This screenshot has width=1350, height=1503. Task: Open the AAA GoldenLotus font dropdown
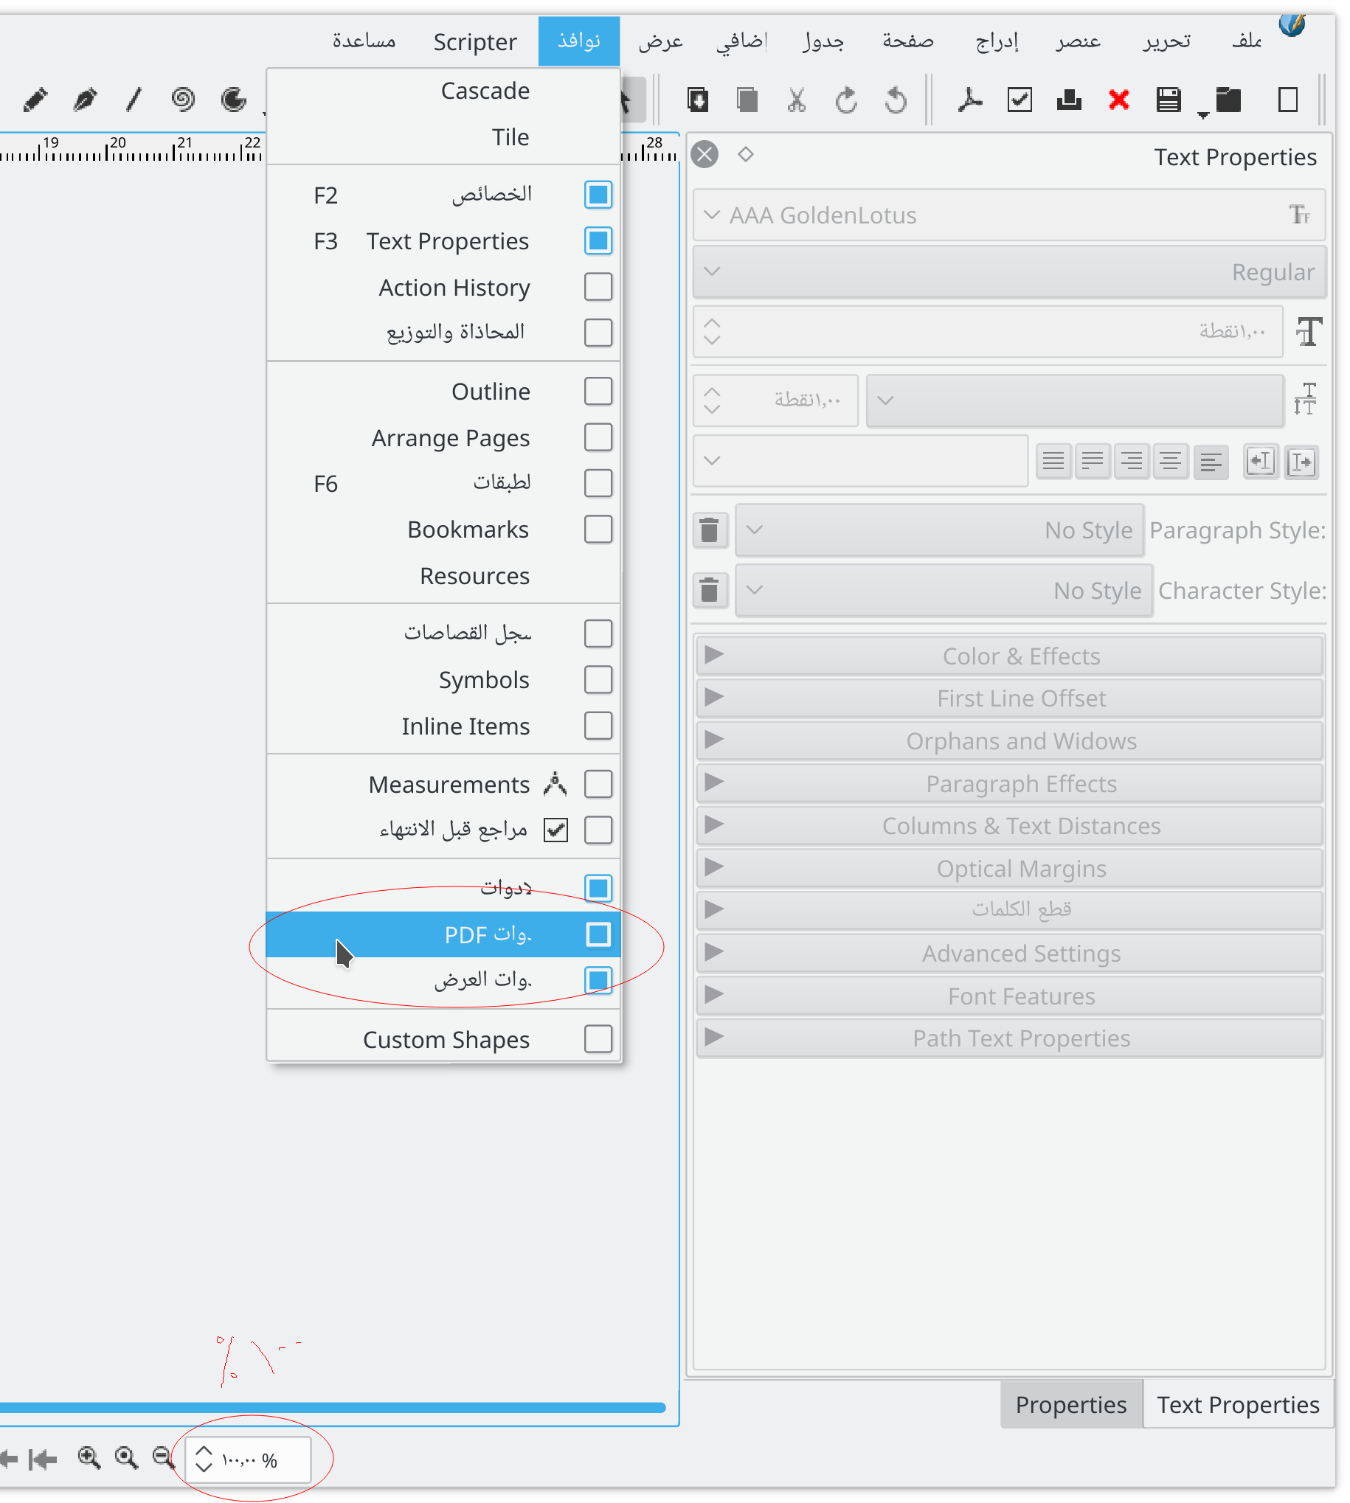[1008, 215]
